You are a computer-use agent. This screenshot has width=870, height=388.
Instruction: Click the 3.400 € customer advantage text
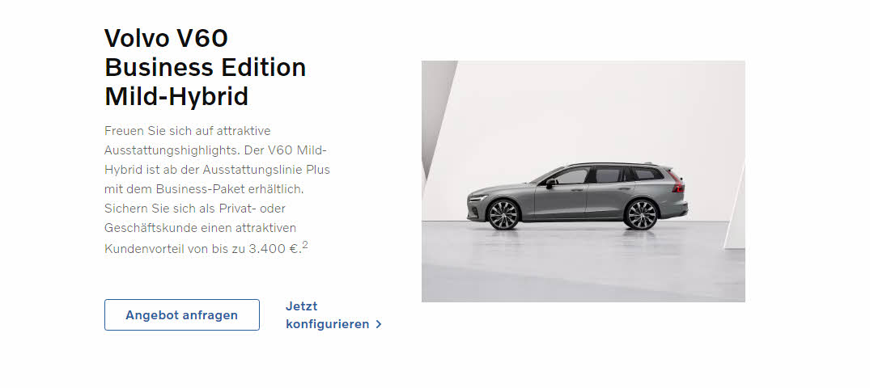(x=274, y=249)
